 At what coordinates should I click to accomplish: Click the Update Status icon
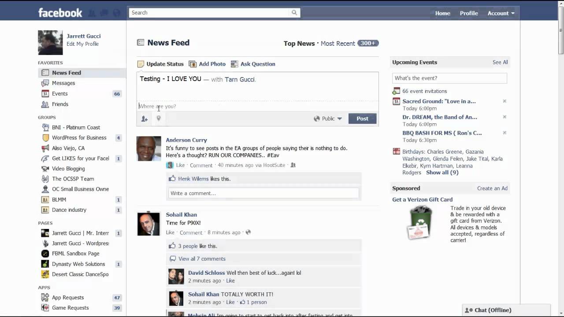pos(141,64)
